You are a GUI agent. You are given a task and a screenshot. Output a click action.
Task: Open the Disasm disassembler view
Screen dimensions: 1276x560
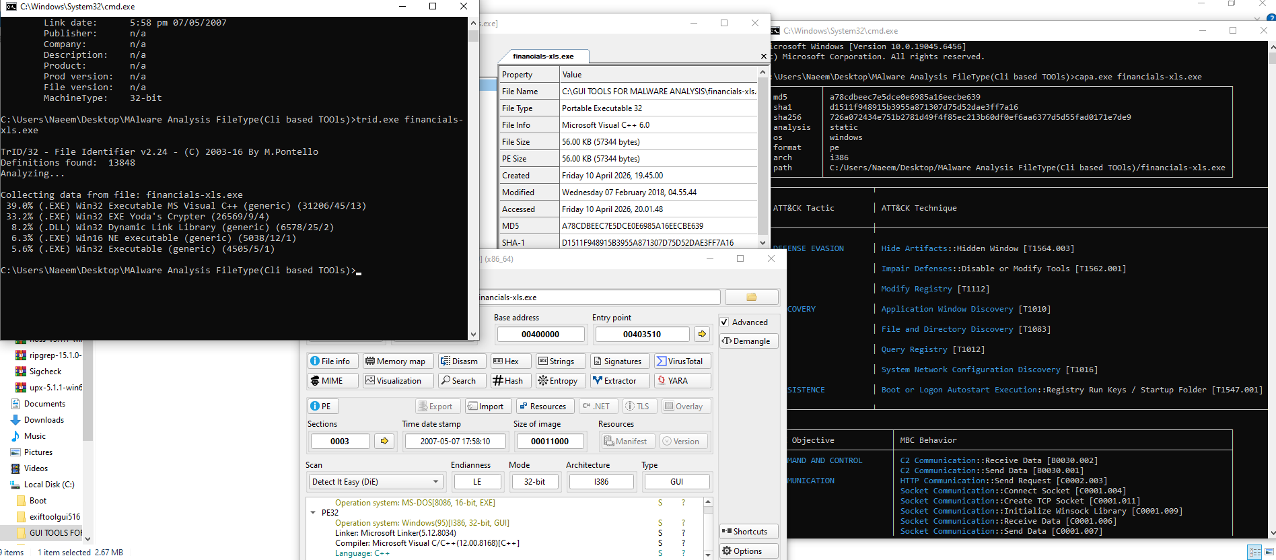459,361
